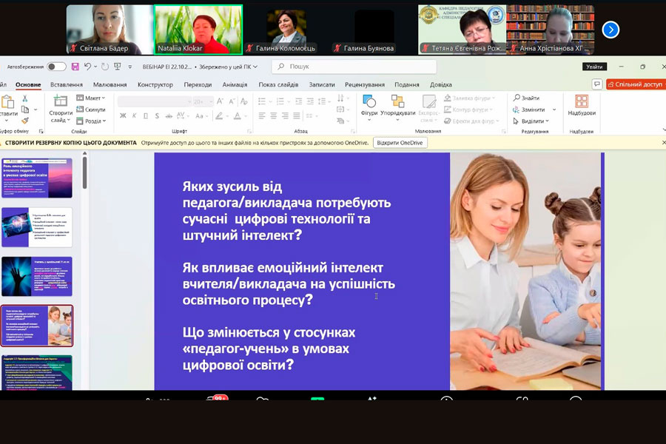Toggle the Автозбереження autosave switch

click(x=56, y=67)
